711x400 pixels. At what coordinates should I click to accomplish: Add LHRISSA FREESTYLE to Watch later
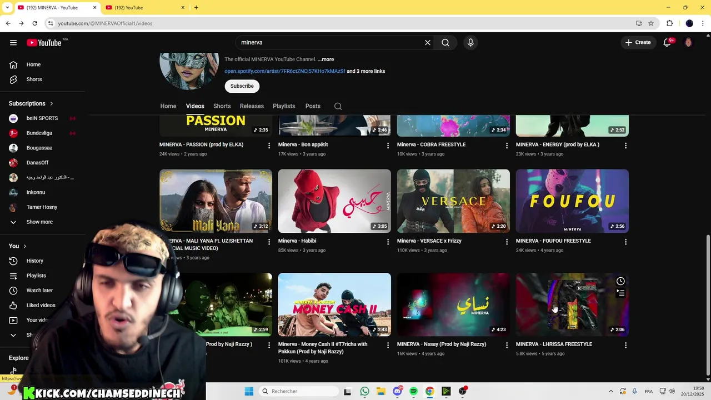[x=620, y=281]
